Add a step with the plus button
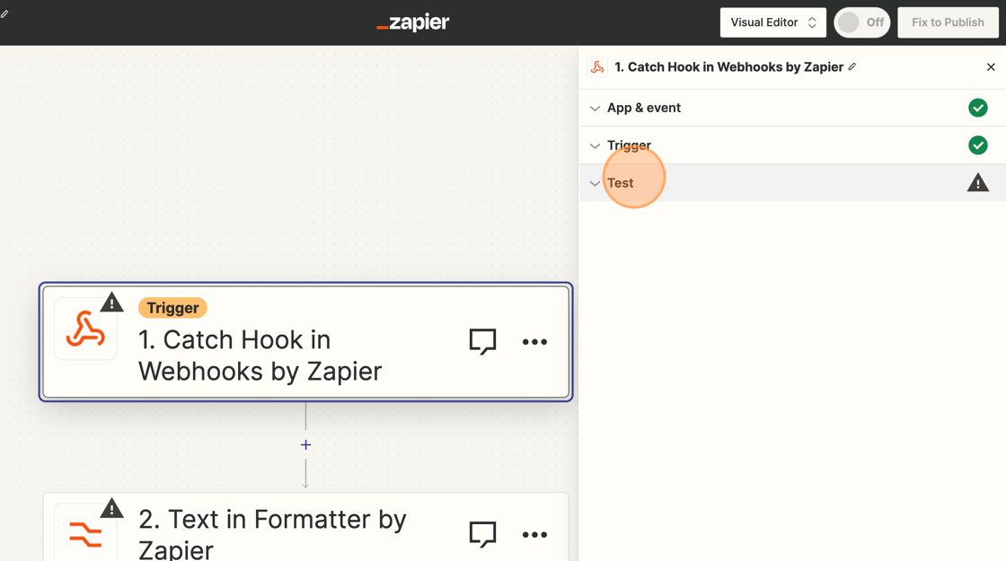The height and width of the screenshot is (561, 1006). 306,444
